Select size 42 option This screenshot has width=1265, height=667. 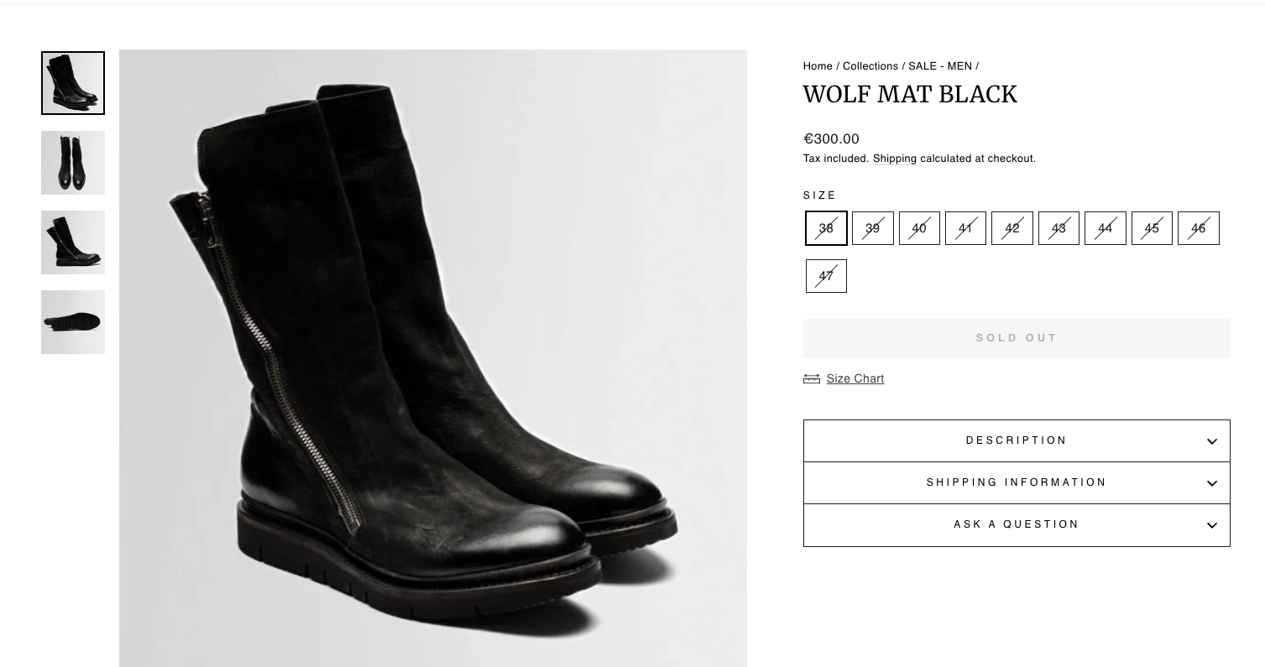pos(1011,228)
